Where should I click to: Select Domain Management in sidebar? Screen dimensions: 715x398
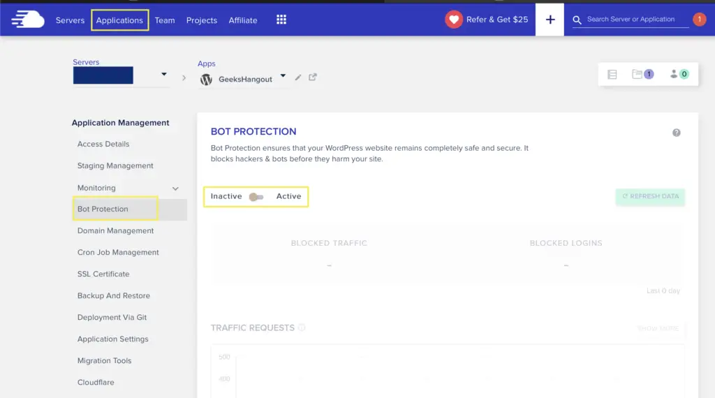point(115,230)
